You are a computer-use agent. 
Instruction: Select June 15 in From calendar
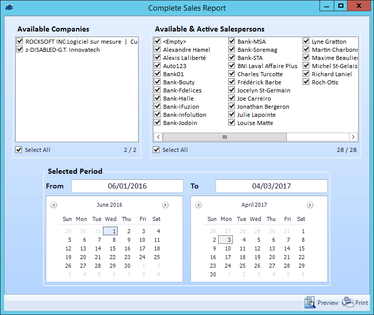click(x=113, y=249)
